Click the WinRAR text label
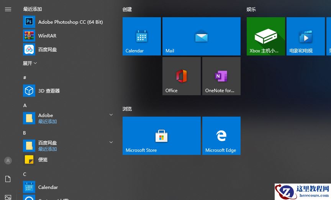The height and width of the screenshot is (200, 331). point(47,36)
